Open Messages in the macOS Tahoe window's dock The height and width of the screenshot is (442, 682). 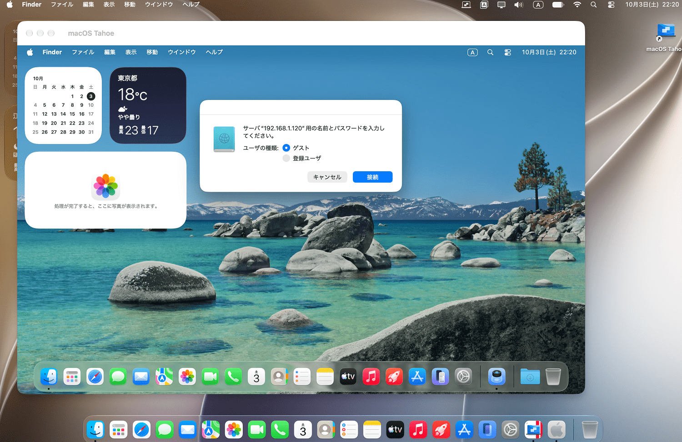click(118, 377)
